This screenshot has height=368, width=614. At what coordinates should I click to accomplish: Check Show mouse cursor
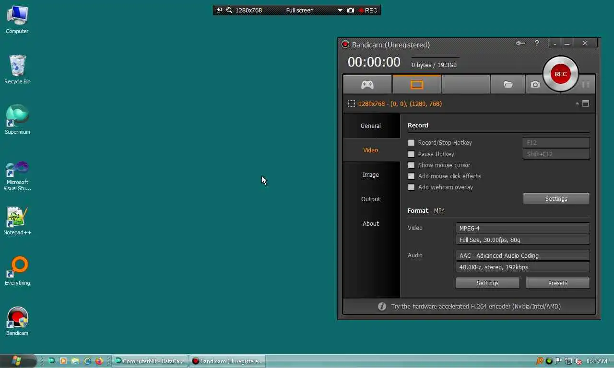(x=411, y=165)
